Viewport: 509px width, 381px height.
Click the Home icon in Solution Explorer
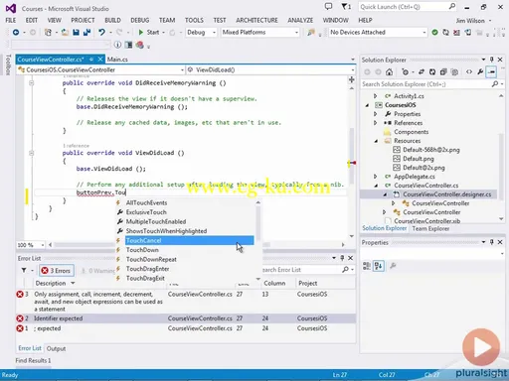389,71
